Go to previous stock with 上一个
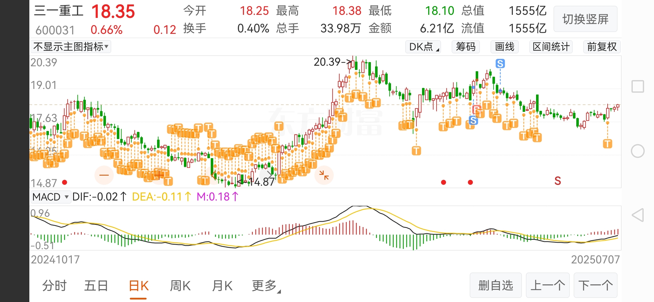 [548, 285]
